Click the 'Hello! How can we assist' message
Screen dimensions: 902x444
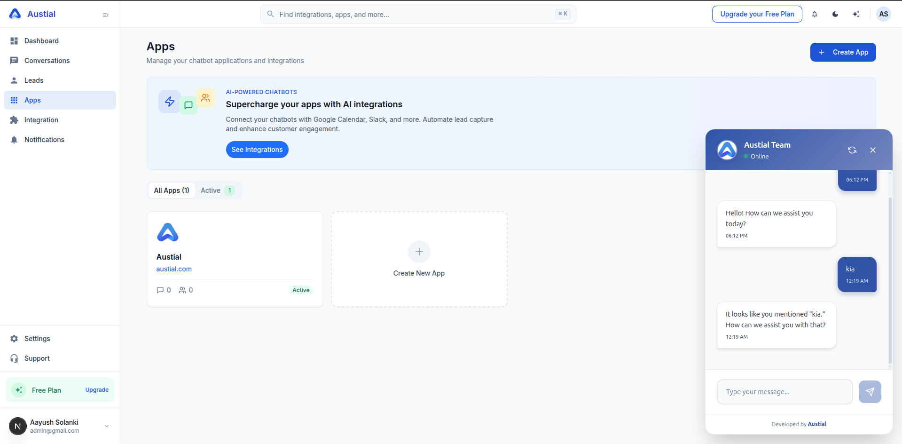(x=777, y=224)
